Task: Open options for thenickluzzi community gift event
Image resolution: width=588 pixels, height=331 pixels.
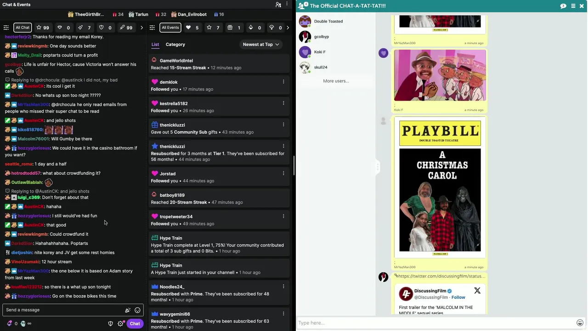Action: coord(283,125)
